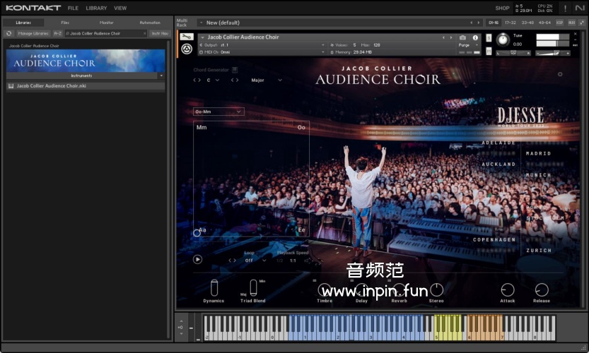Open the Purge menu
Screen dimensions: 589x353
click(x=468, y=45)
